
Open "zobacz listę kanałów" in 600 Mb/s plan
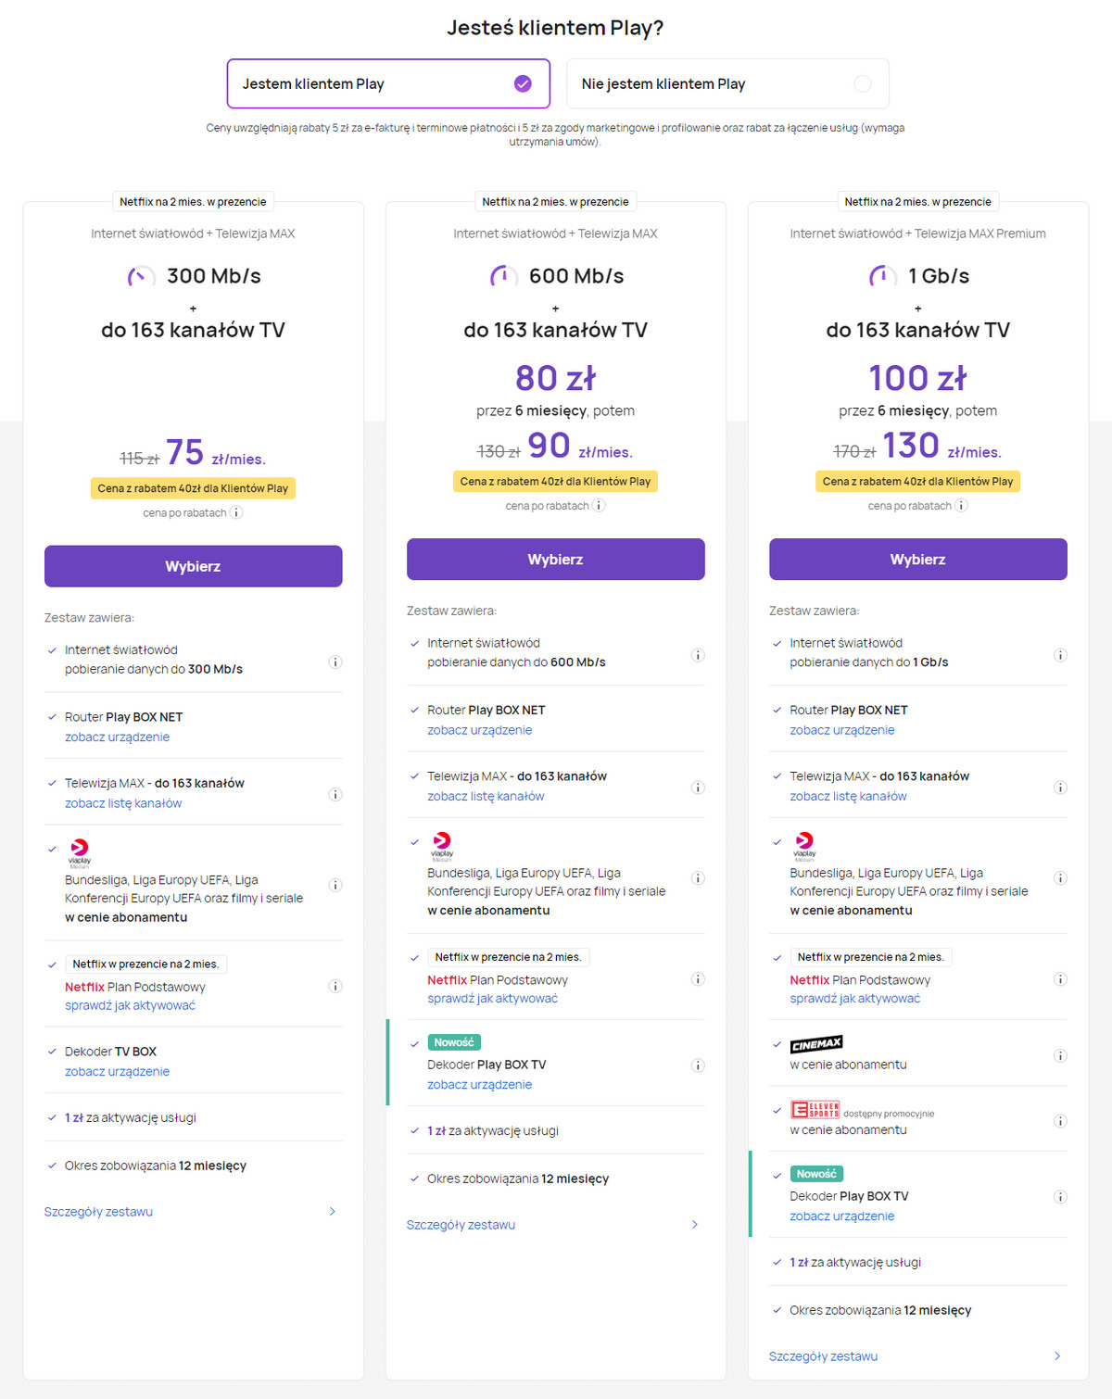point(486,797)
